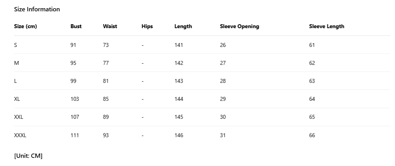Click the Waist column header

[110, 27]
